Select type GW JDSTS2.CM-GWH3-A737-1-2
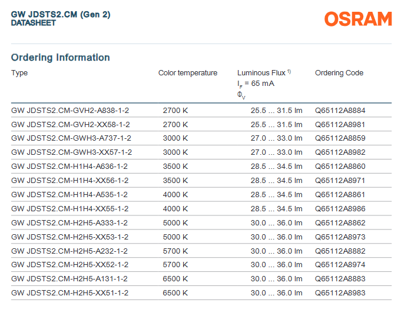Image resolution: width=401 pixels, height=316 pixels. (x=71, y=138)
